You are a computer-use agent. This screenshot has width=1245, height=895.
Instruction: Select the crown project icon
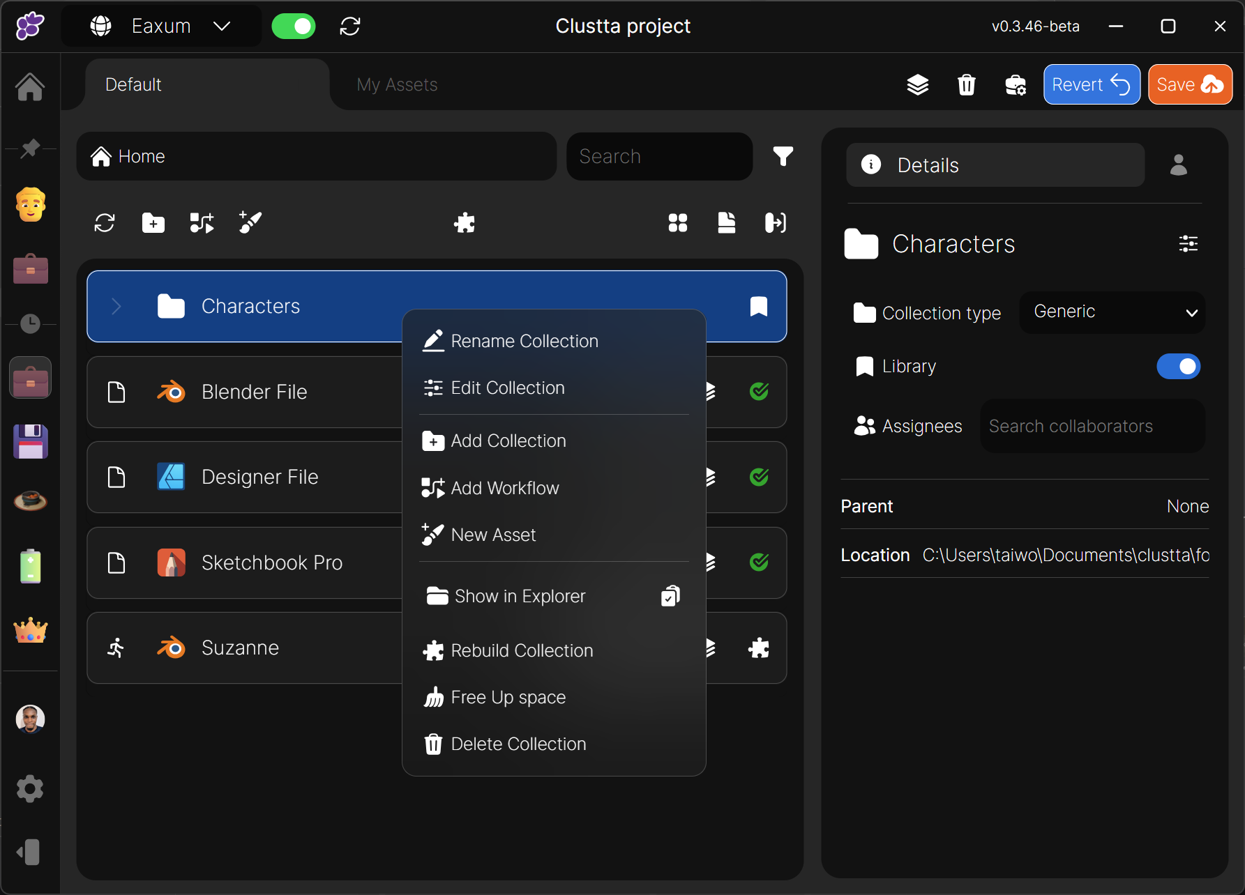point(30,630)
